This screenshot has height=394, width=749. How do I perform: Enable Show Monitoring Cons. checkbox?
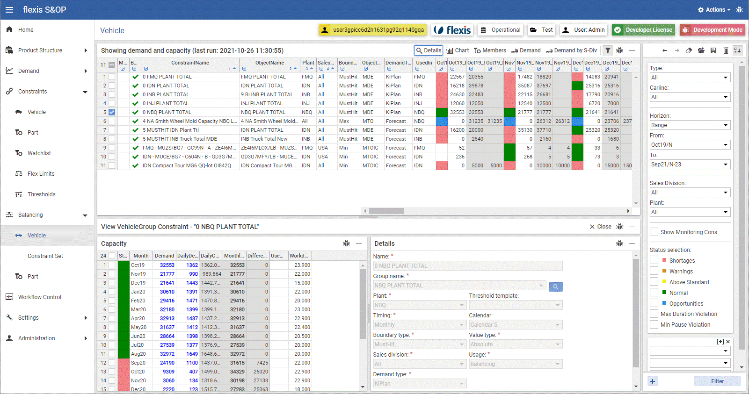click(x=654, y=232)
